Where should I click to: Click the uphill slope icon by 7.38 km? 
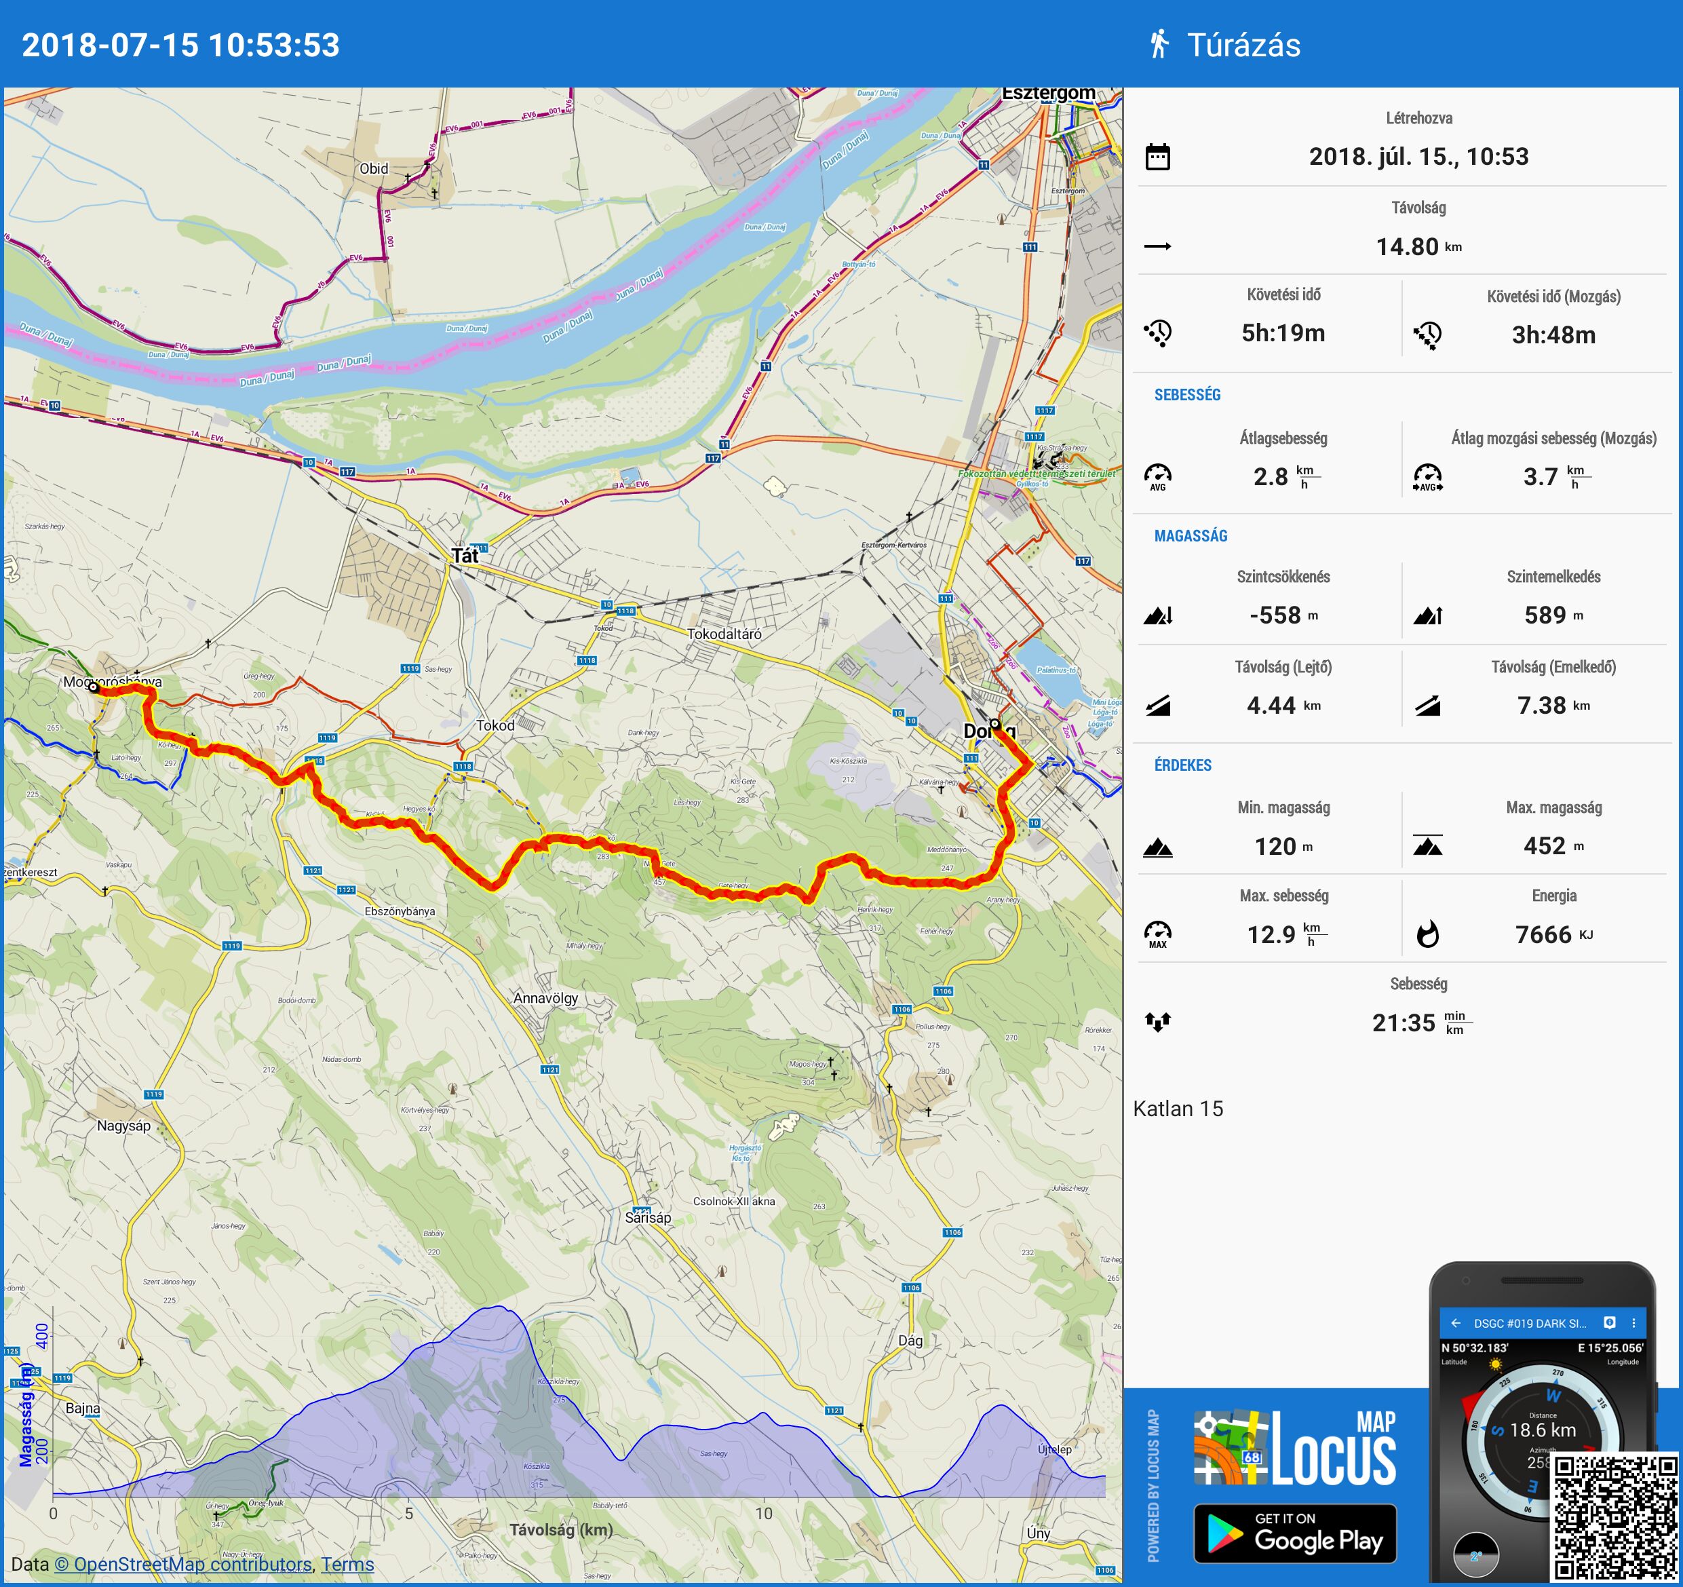(x=1427, y=706)
